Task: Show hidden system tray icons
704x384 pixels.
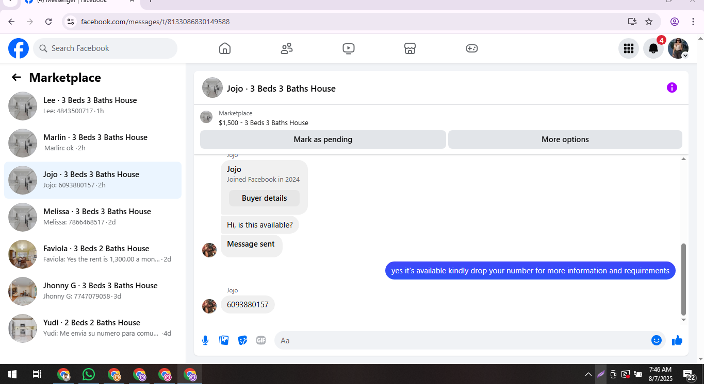Action: (x=588, y=374)
